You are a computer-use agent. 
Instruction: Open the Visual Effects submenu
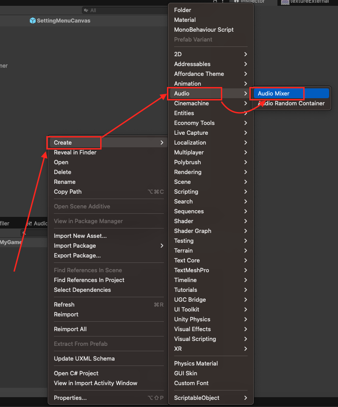211,329
